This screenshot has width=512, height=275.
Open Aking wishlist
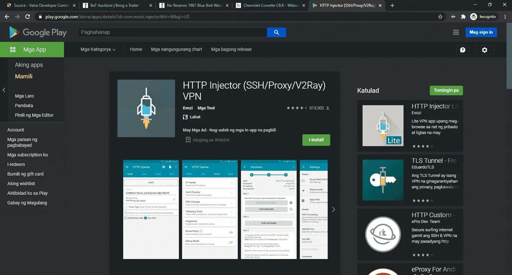pos(21,184)
